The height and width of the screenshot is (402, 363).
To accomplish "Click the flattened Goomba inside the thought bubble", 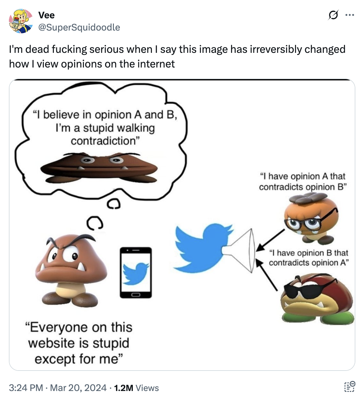I will pos(99,167).
